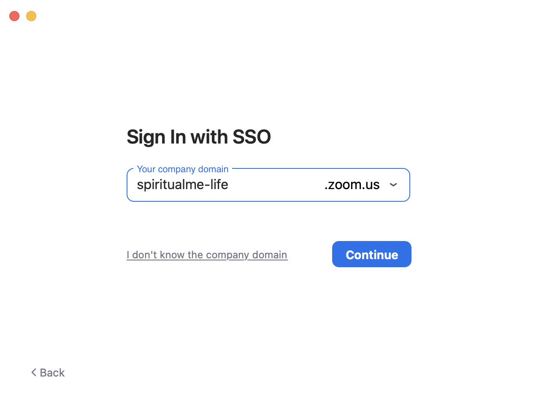Image resolution: width=536 pixels, height=401 pixels.
Task: Submit the SSO domain with Continue
Action: click(371, 254)
